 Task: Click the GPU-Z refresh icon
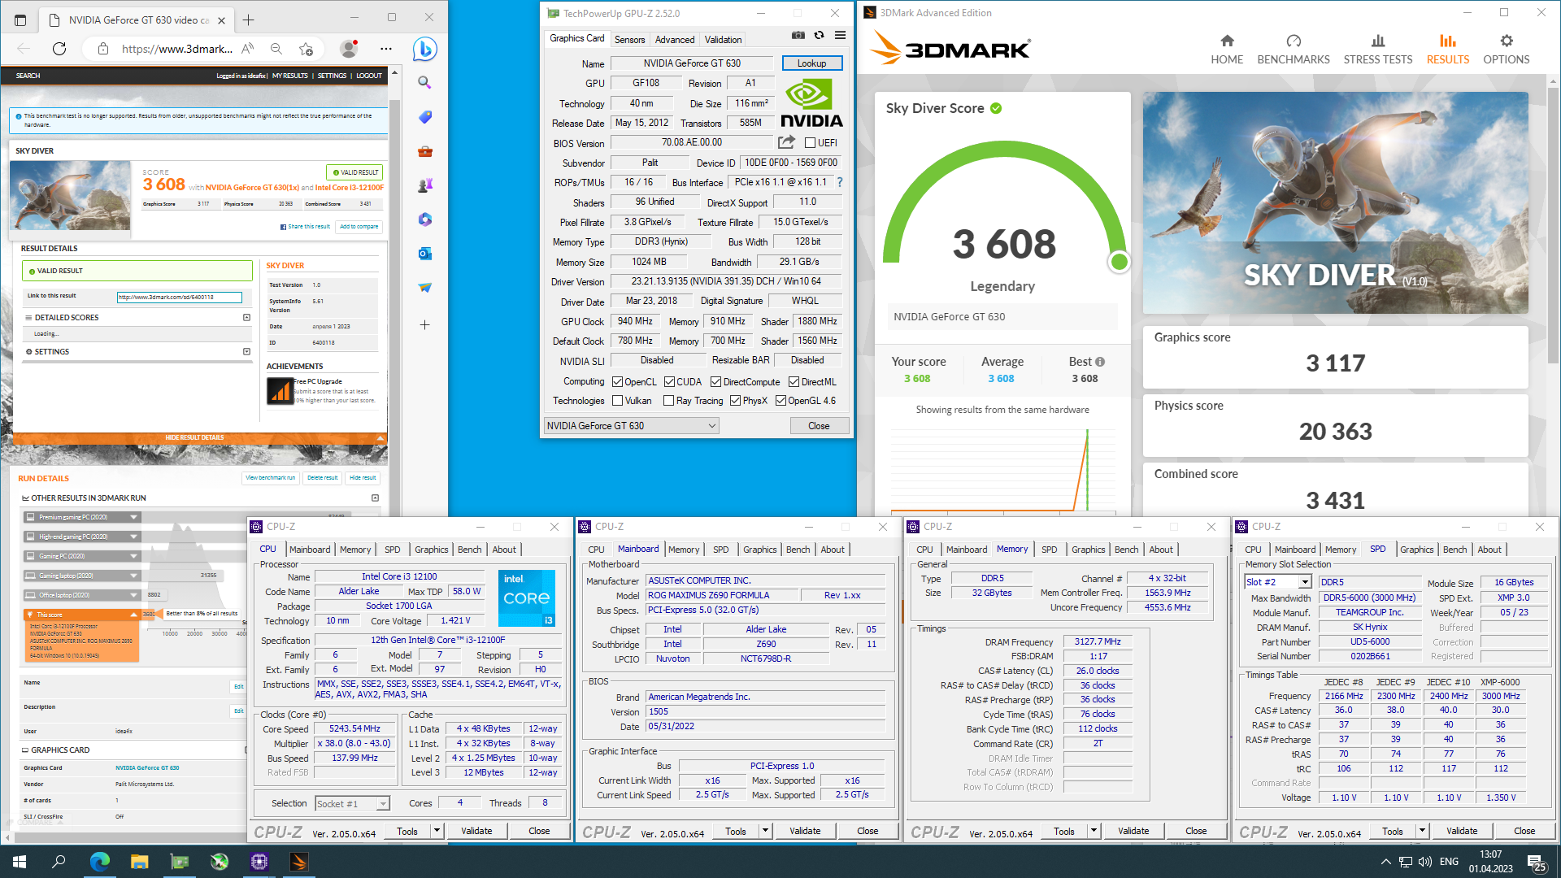click(819, 36)
